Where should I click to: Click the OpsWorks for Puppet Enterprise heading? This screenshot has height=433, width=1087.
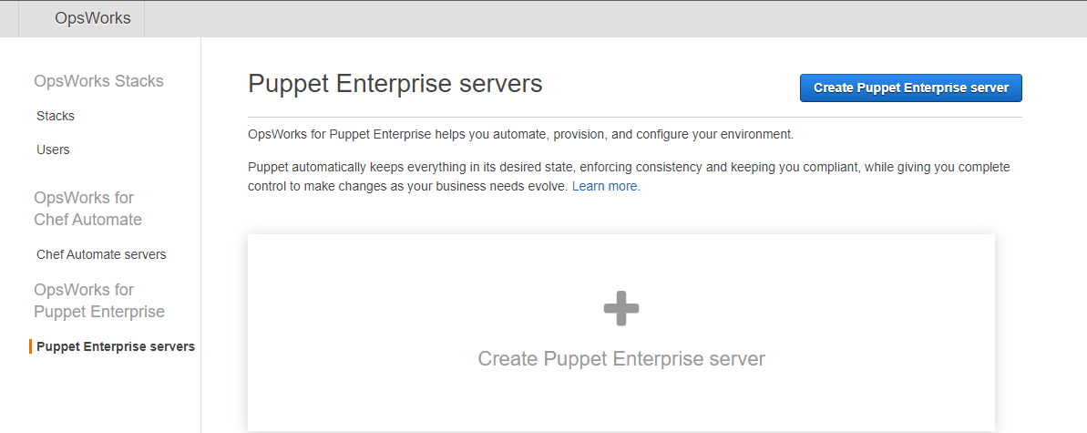coord(98,301)
